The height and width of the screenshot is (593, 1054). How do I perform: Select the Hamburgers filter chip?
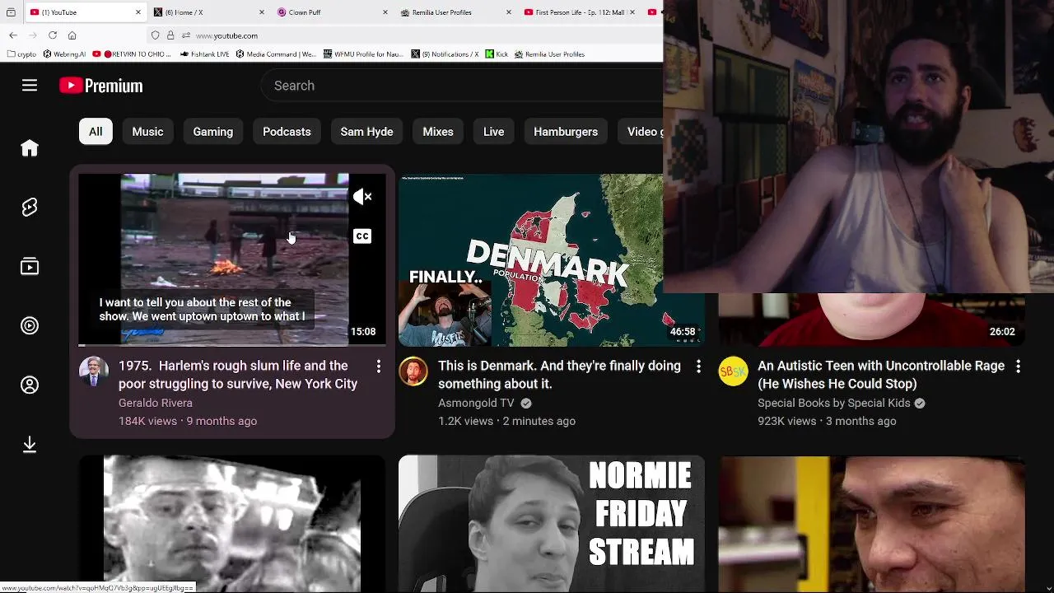point(566,132)
